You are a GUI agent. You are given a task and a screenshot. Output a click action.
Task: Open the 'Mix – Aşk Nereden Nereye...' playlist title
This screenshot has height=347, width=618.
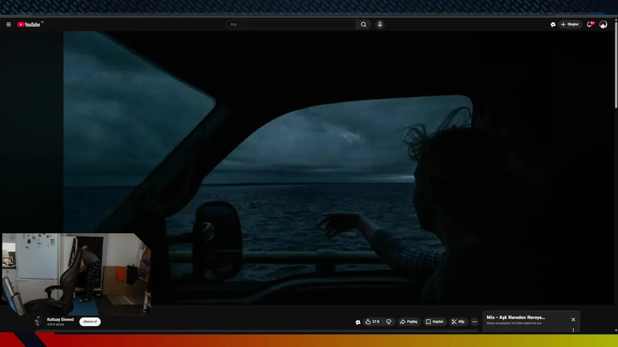(516, 318)
